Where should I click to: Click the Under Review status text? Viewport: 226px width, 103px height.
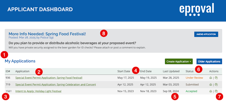[x=194, y=78]
